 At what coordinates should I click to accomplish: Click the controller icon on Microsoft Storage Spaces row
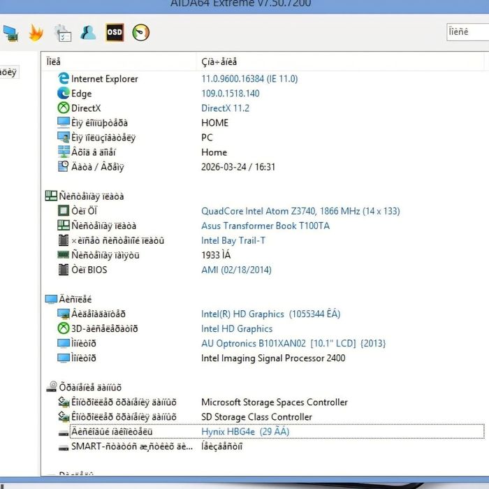[64, 402]
